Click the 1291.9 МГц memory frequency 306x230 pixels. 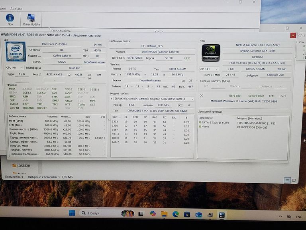[x=133, y=75]
